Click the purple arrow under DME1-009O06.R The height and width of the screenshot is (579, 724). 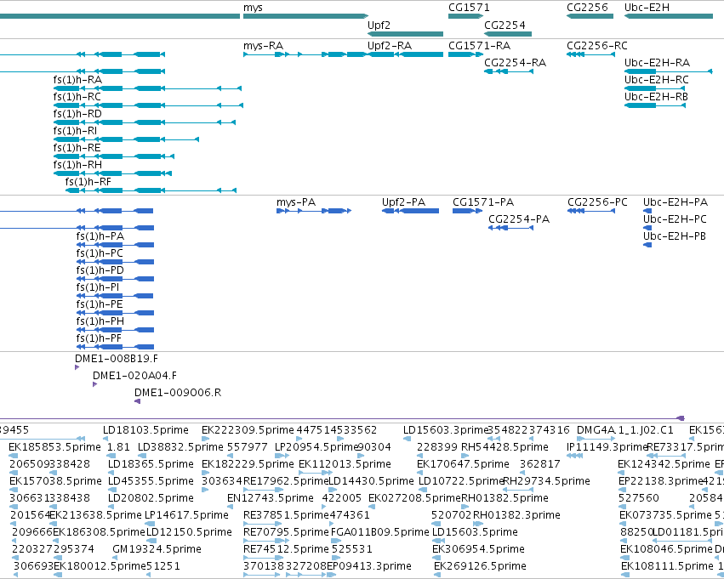coord(137,401)
